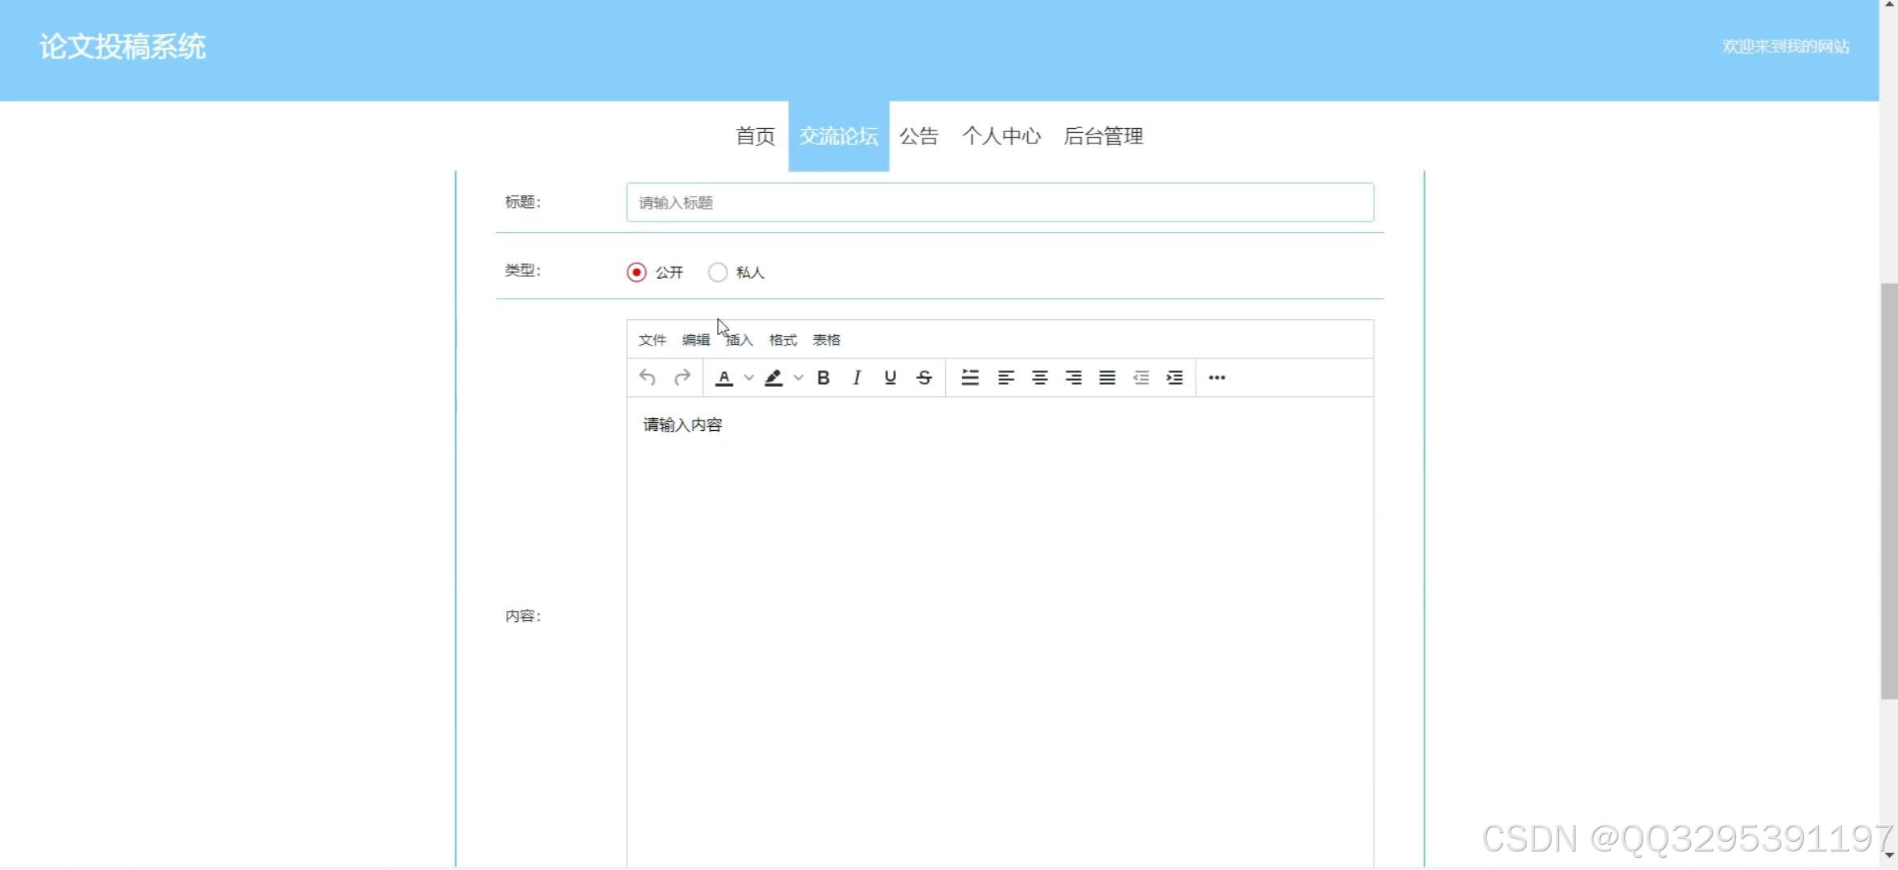Image resolution: width=1898 pixels, height=870 pixels.
Task: Open the 插入 editor menu
Action: coord(740,340)
